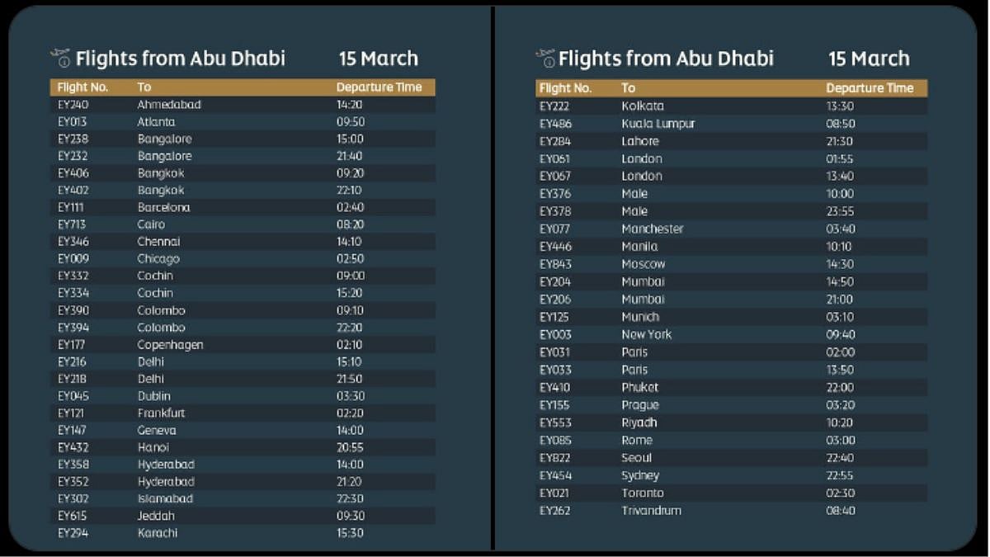Click the left board's Flight No. header
Image resolution: width=990 pixels, height=557 pixels.
pyautogui.click(x=83, y=87)
